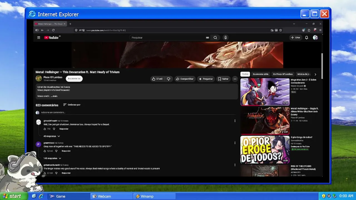Open the Windows XP start menu
The image size is (356, 200).
[14, 196]
